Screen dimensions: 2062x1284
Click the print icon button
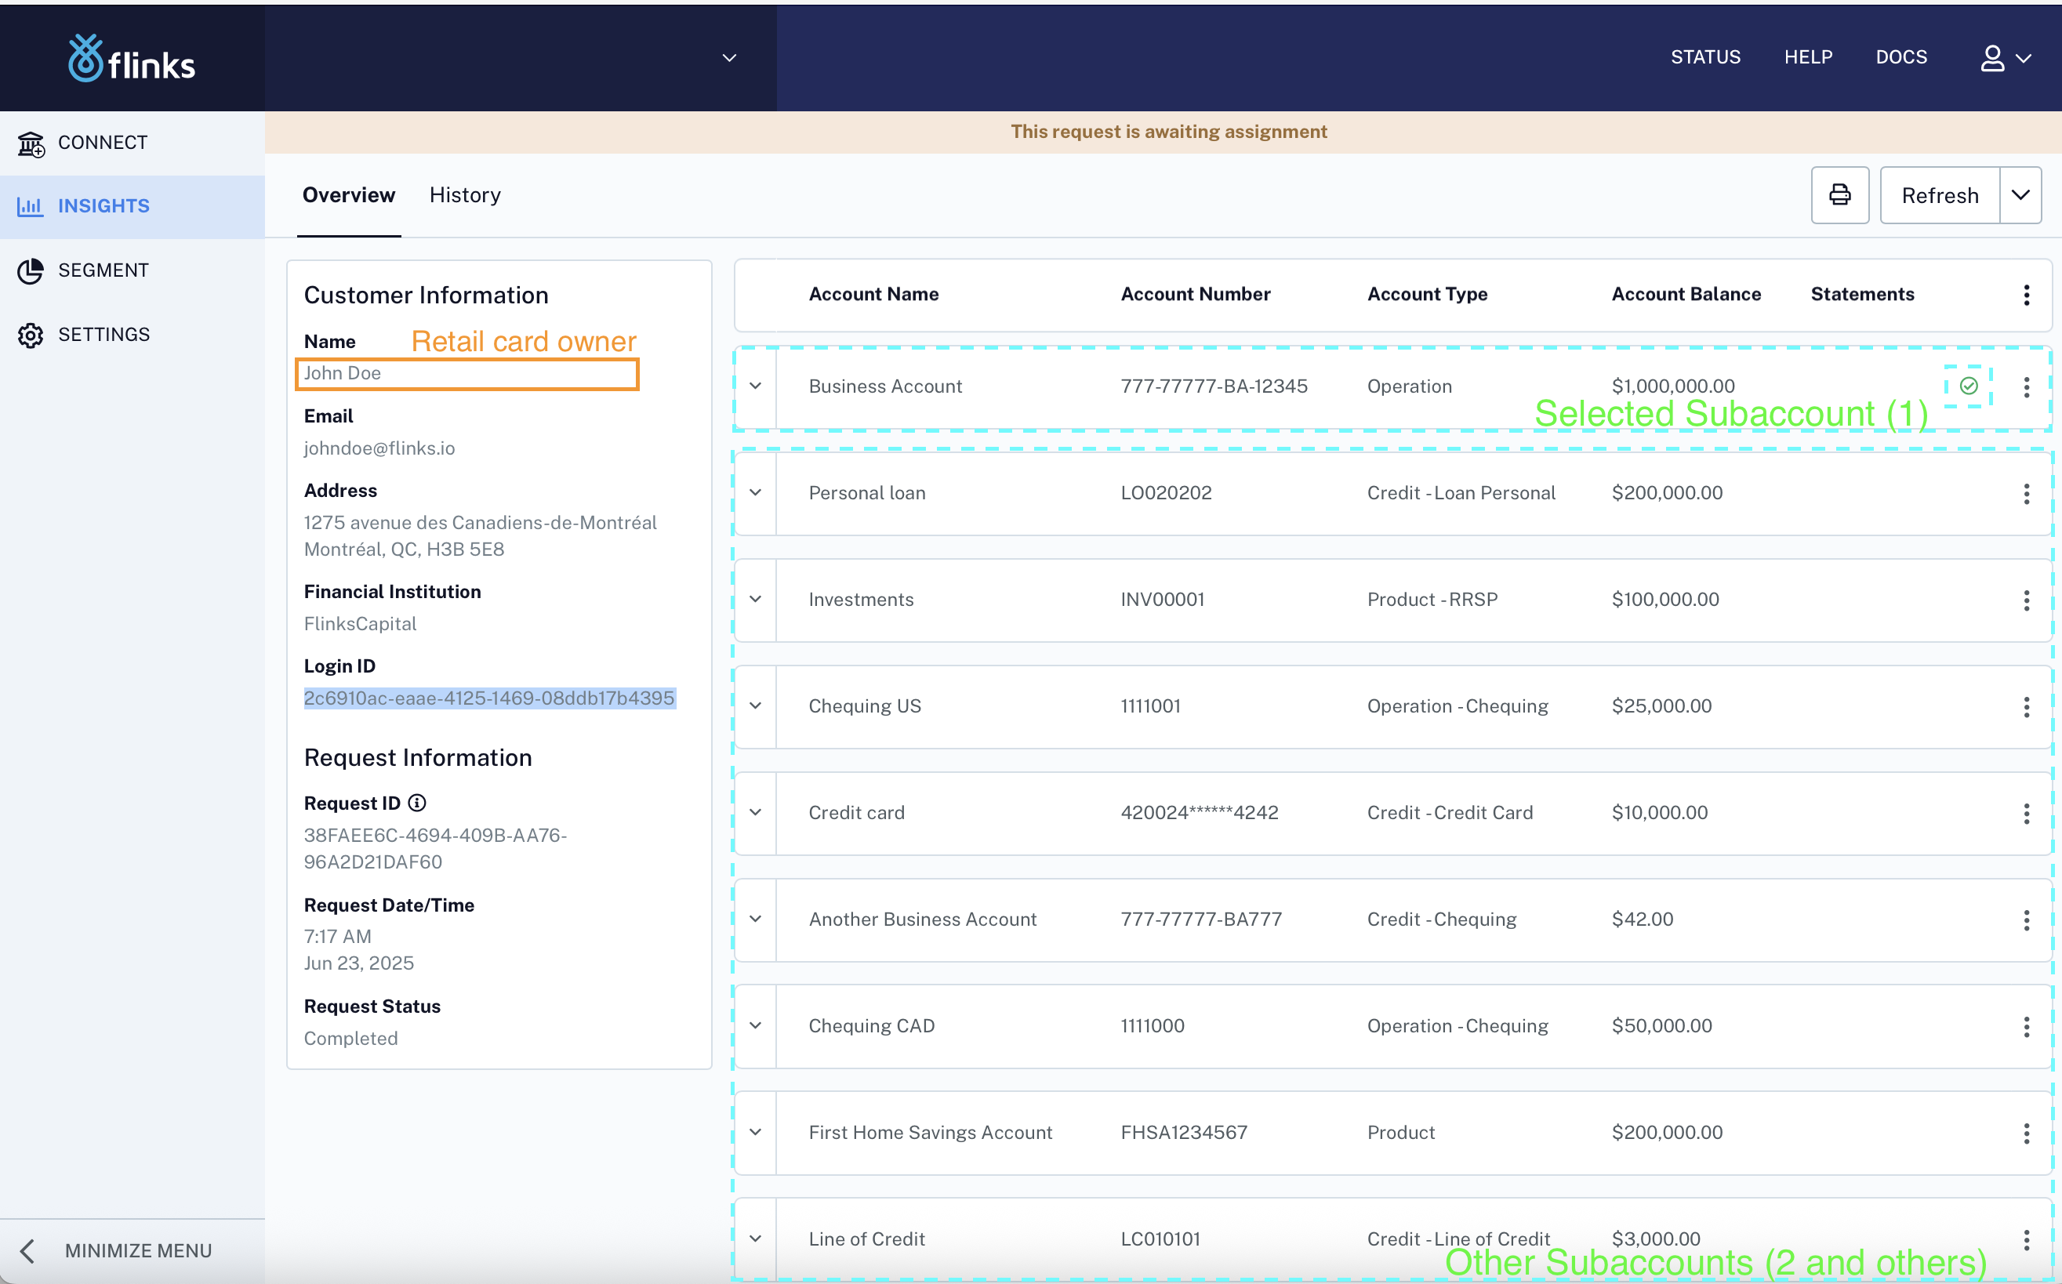(x=1839, y=195)
